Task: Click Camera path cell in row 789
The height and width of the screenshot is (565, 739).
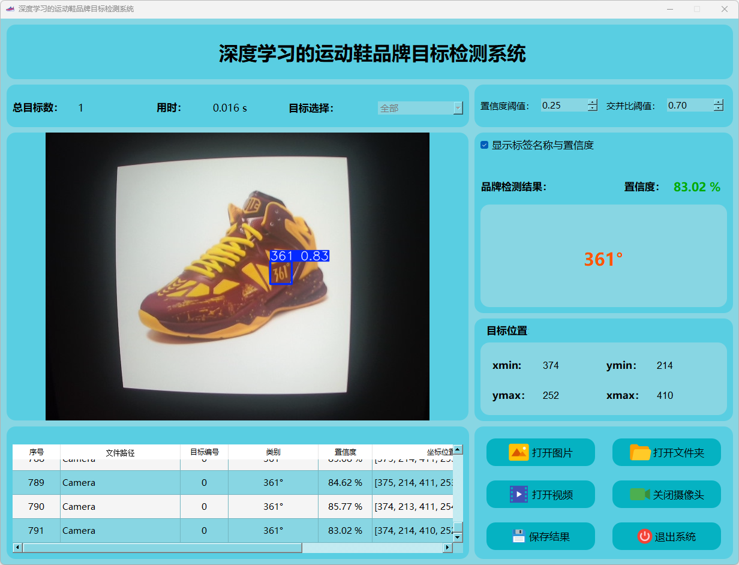Action: click(120, 483)
